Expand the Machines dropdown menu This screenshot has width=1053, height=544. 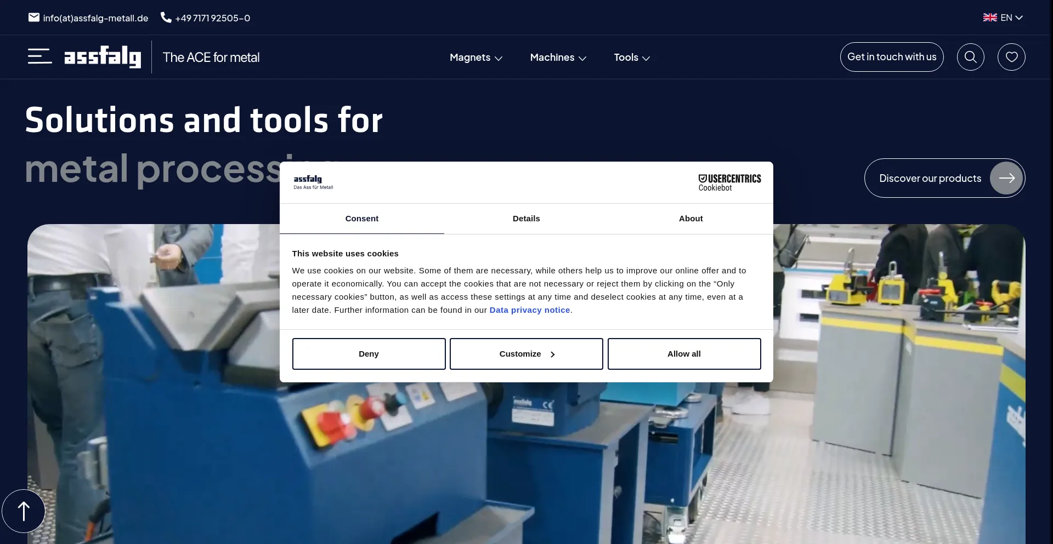pyautogui.click(x=558, y=58)
